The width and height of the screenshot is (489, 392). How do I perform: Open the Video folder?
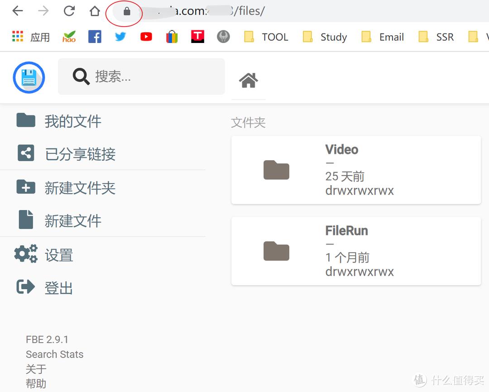coord(356,170)
